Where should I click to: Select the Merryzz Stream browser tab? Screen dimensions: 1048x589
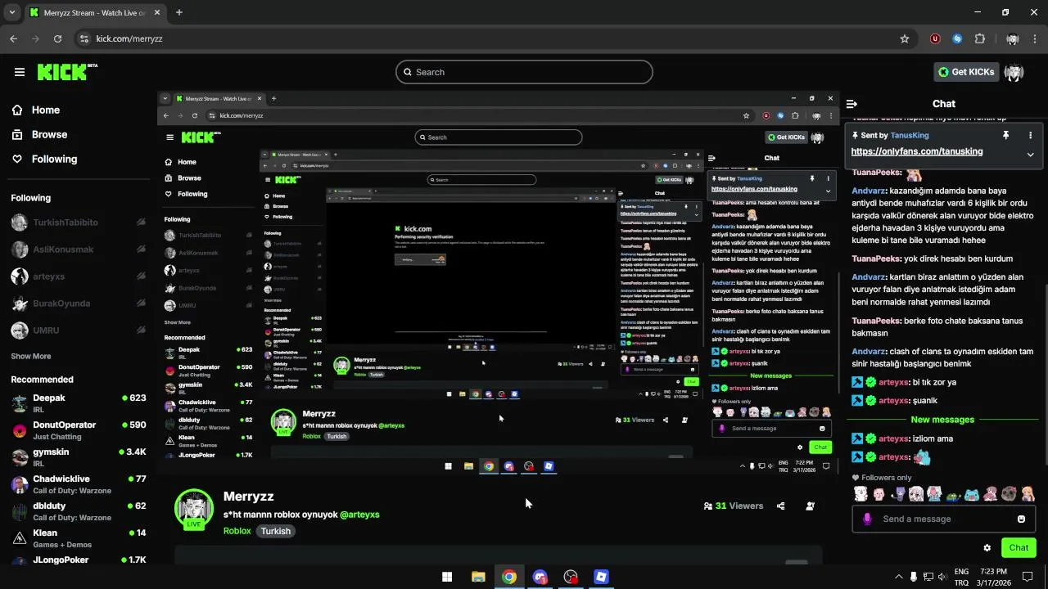[96, 12]
